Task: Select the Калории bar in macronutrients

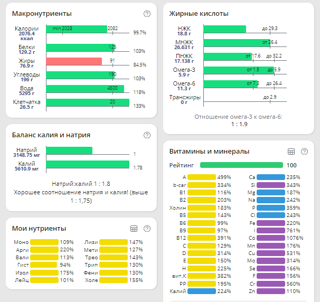Action: [x=77, y=28]
